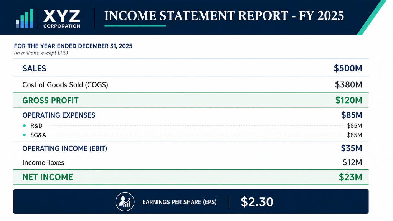Select the $500M sales value
This screenshot has height=221, width=393.
348,68
